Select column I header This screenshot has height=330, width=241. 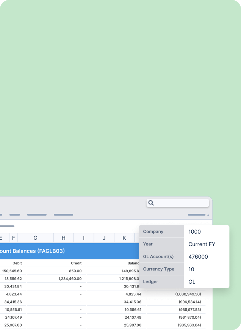pos(84,238)
